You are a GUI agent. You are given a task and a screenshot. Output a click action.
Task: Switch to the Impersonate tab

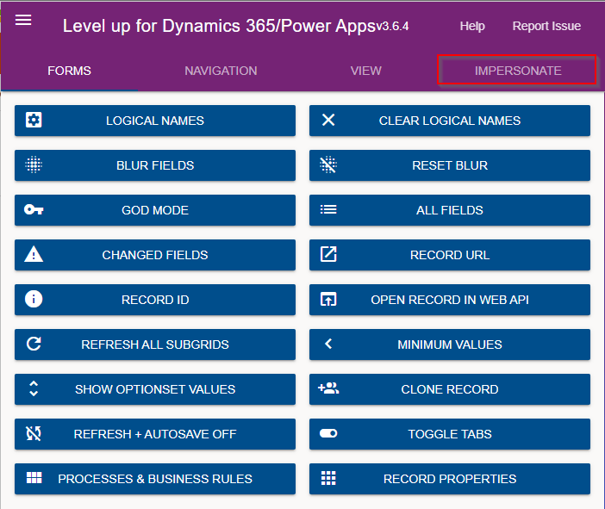(x=517, y=71)
